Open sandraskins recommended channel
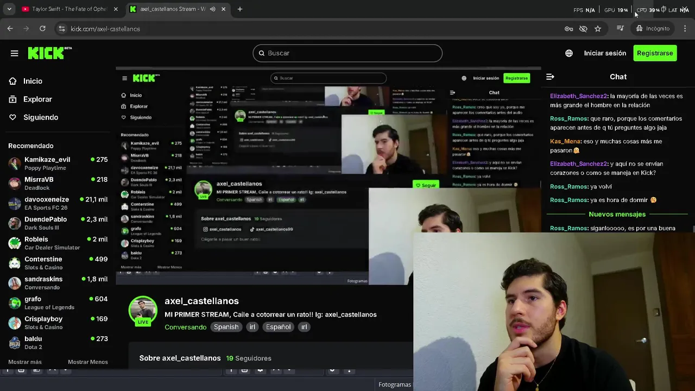This screenshot has height=391, width=695. click(x=58, y=283)
